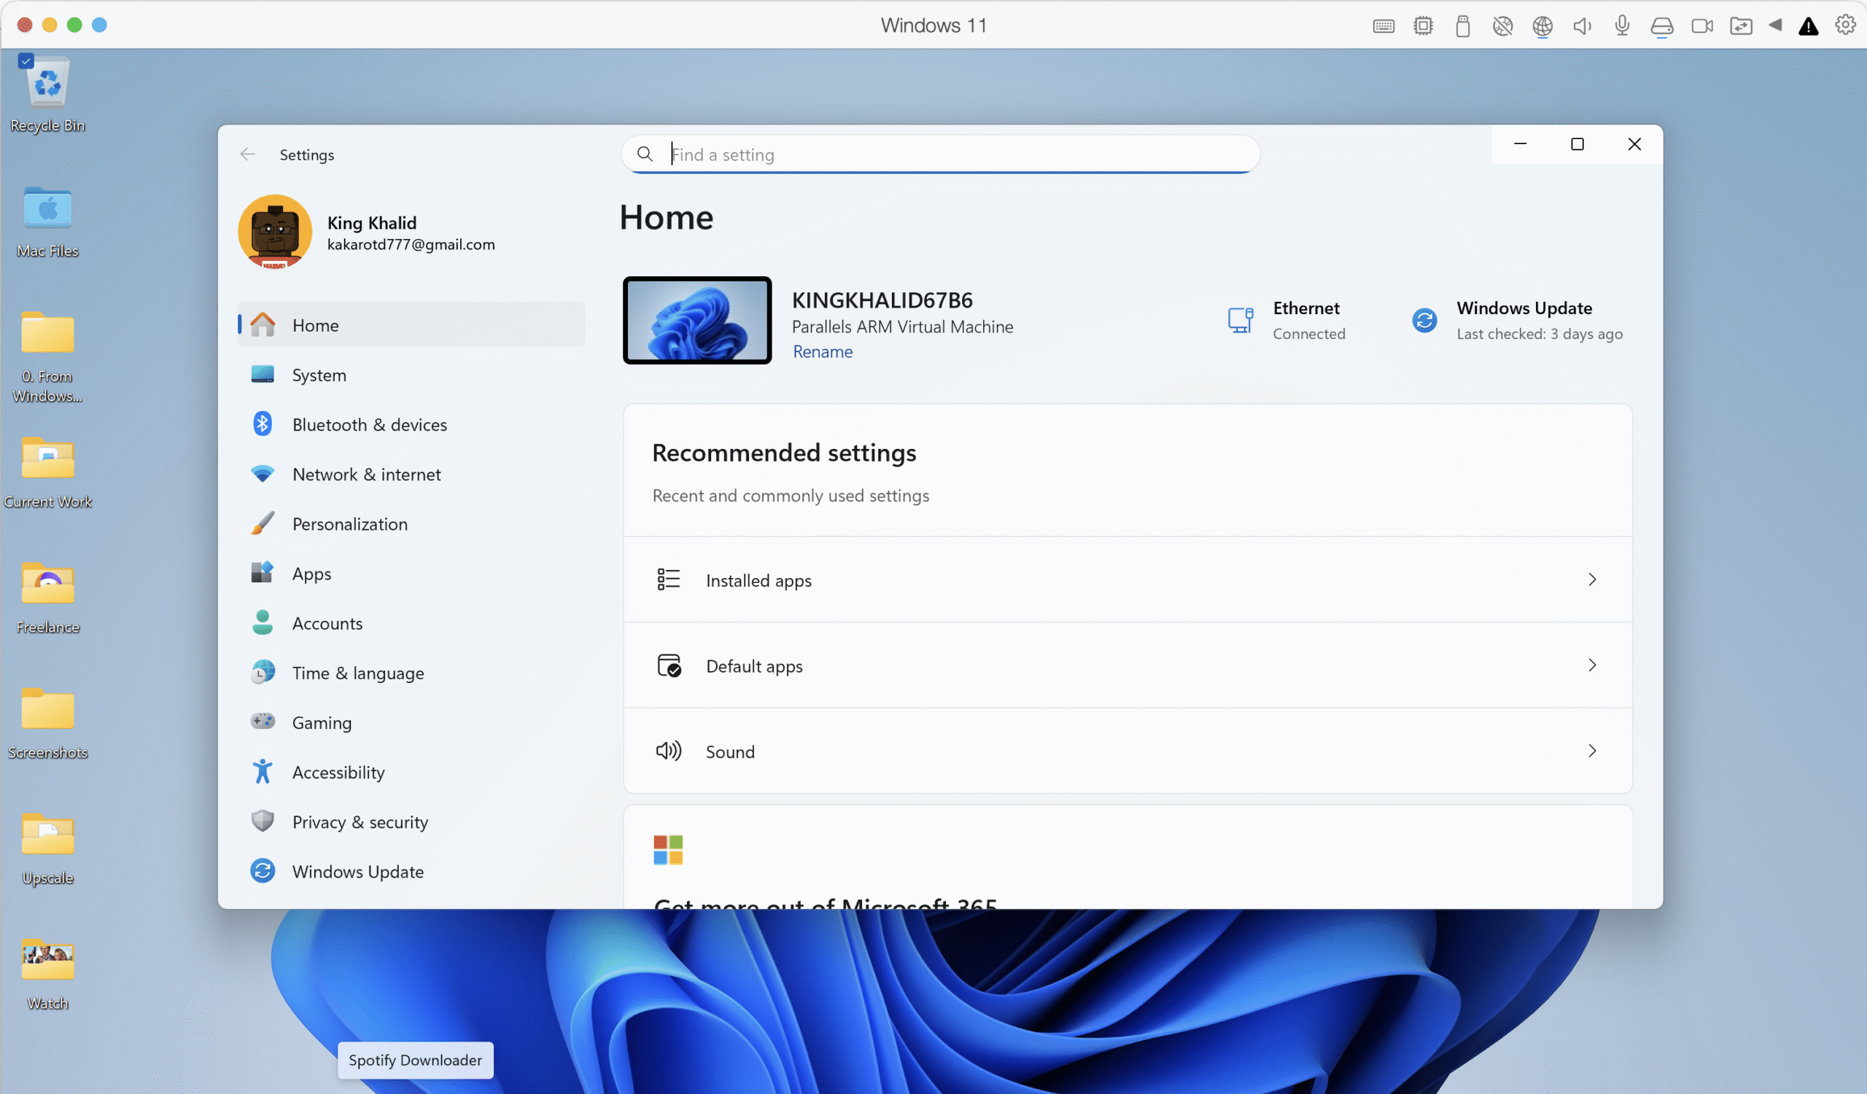The image size is (1867, 1094).
Task: Click the Parallels sound speaker icon
Action: tap(1582, 26)
